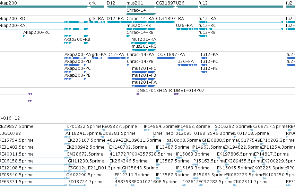Screen dimensions: 295x187
Task: Select the Chrac-14-PA protein label
Action: [140, 55]
